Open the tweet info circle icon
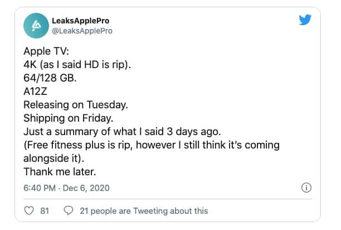Image resolution: width=341 pixels, height=230 pixels. click(x=305, y=188)
